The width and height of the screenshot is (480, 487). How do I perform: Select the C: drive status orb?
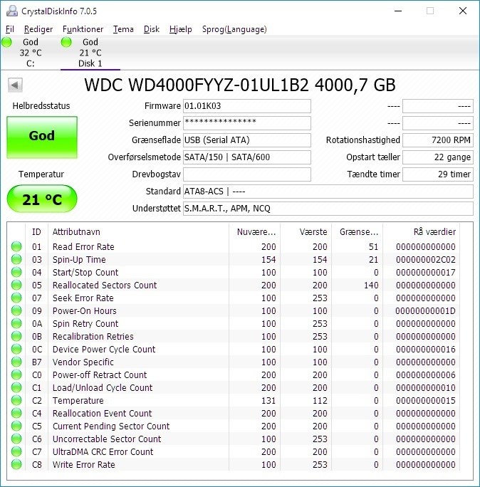pos(7,43)
